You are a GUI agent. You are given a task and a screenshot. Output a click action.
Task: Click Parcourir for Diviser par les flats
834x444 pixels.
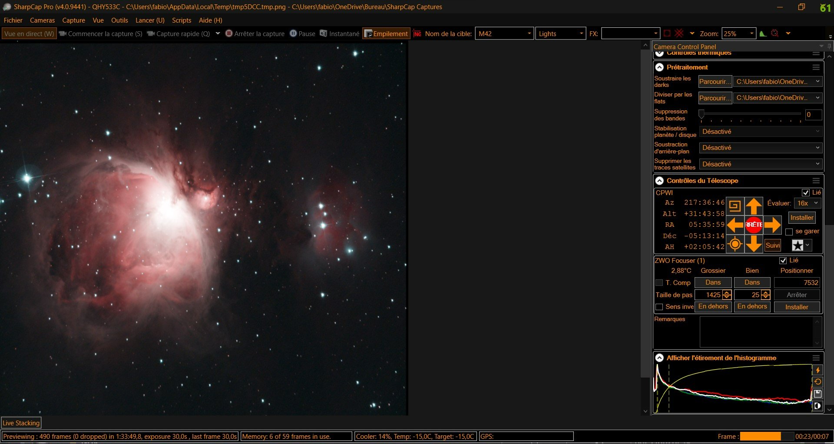pos(715,98)
